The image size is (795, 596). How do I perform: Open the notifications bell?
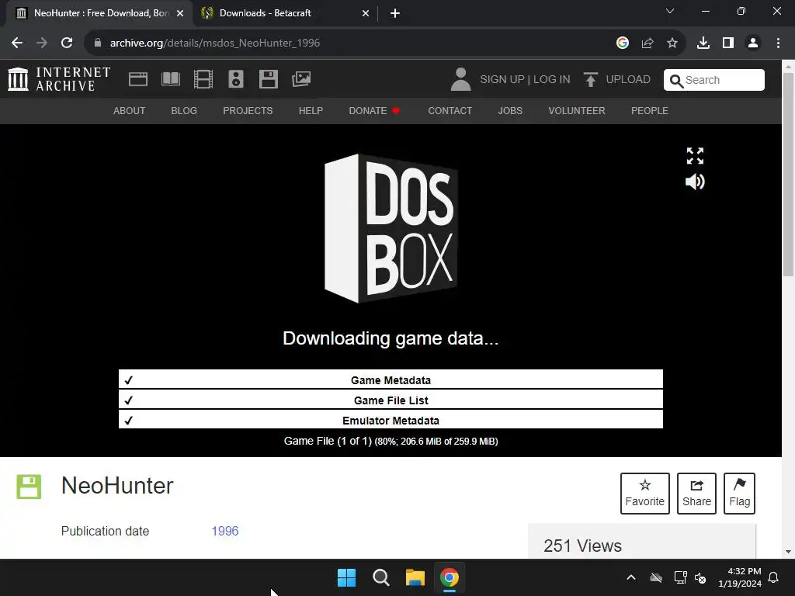(x=774, y=577)
